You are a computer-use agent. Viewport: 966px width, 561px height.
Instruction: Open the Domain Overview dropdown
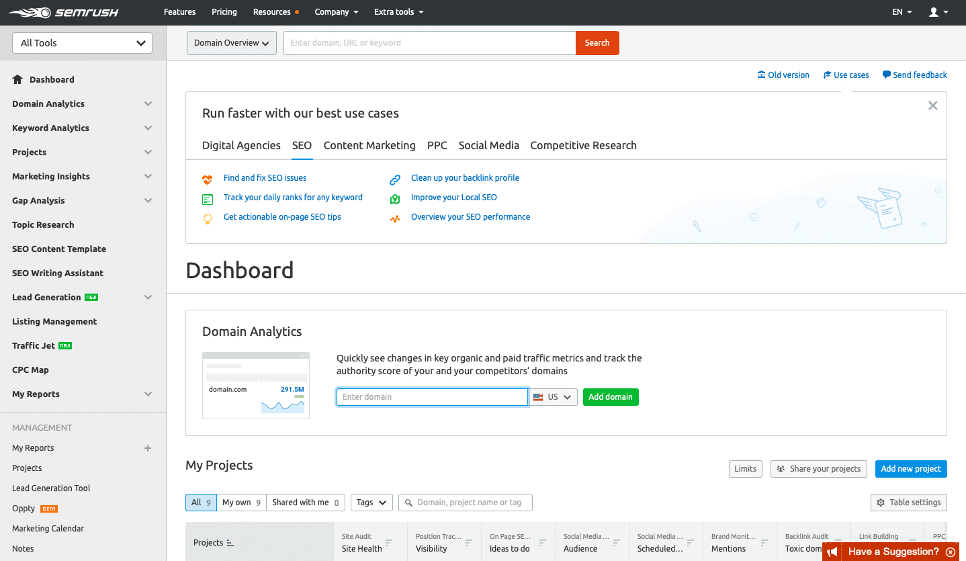pyautogui.click(x=231, y=43)
